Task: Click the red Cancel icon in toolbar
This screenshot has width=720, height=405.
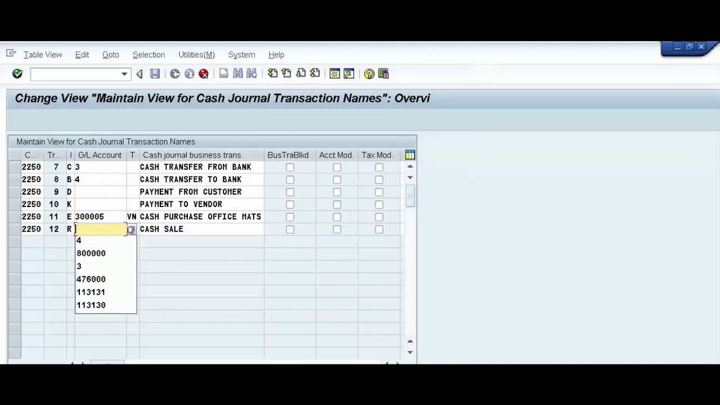Action: 204,74
